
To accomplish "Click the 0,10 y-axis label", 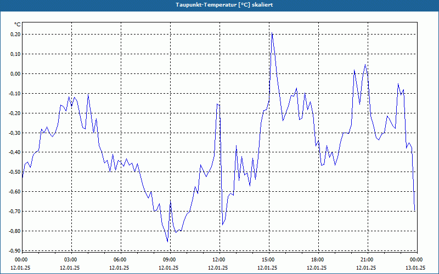I will click(x=15, y=54).
